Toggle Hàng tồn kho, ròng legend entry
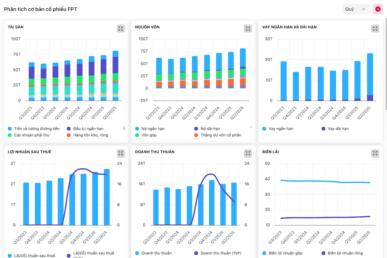This screenshot has height=258, width=387. (x=90, y=135)
